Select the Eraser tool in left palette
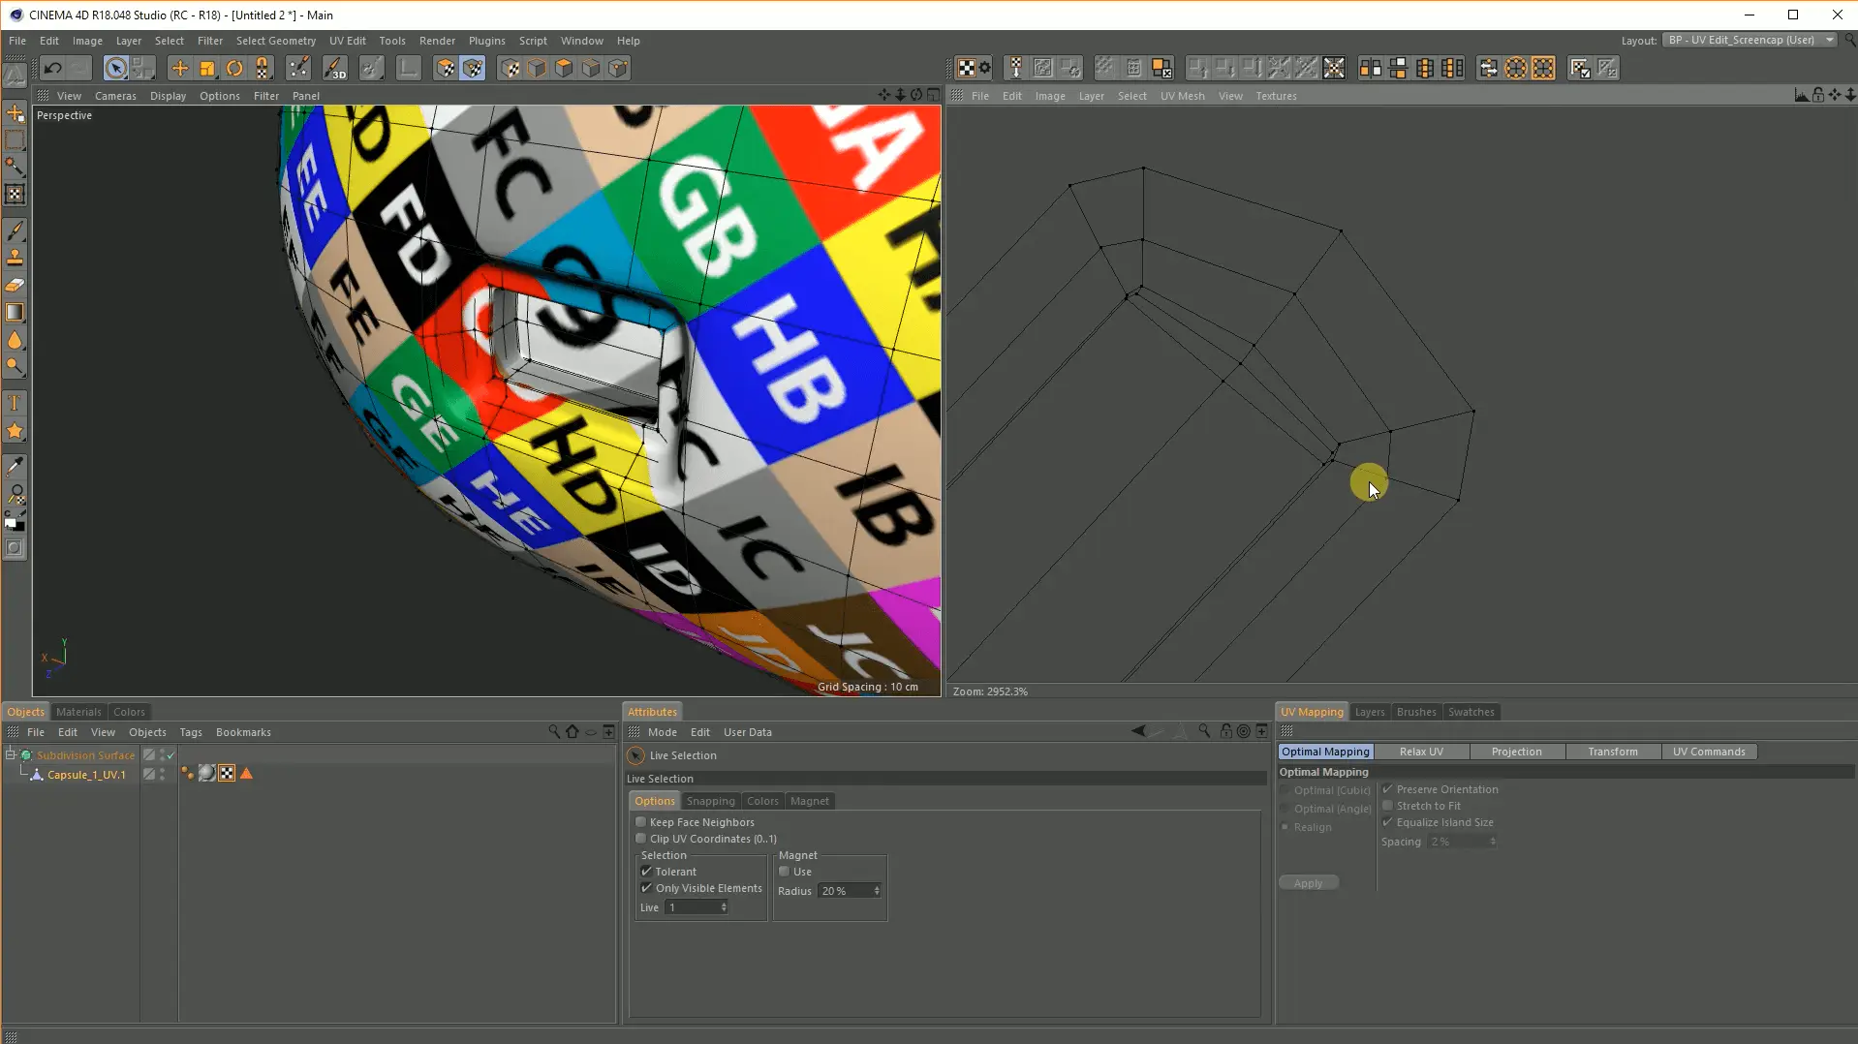Image resolution: width=1858 pixels, height=1044 pixels. click(15, 285)
